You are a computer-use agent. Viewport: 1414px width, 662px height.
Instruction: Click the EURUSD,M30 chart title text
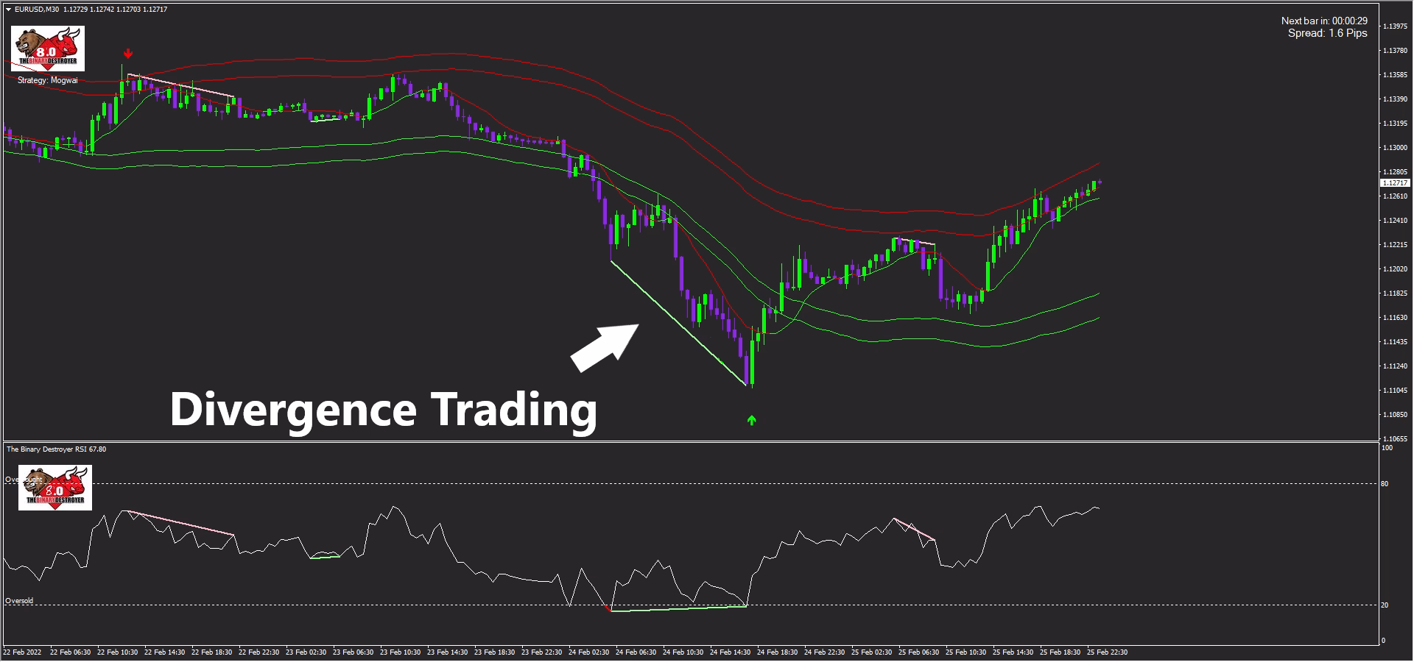(37, 10)
